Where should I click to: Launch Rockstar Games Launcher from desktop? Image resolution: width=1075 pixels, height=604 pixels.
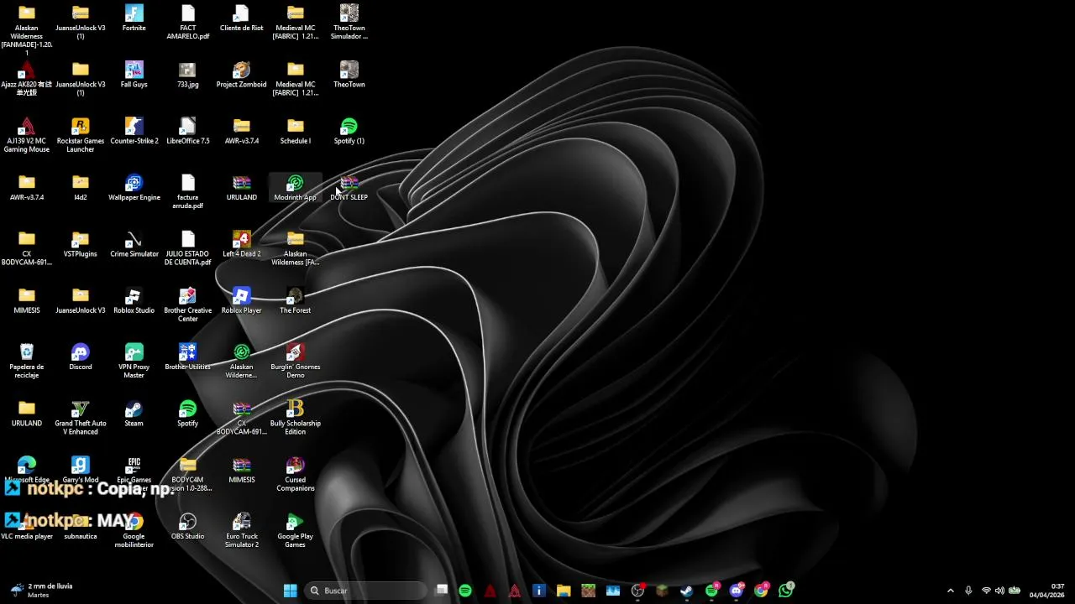[x=81, y=135]
